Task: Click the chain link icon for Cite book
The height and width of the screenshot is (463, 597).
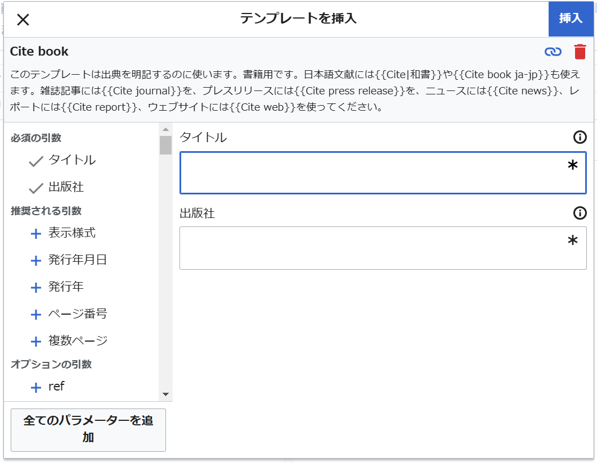Action: (553, 52)
